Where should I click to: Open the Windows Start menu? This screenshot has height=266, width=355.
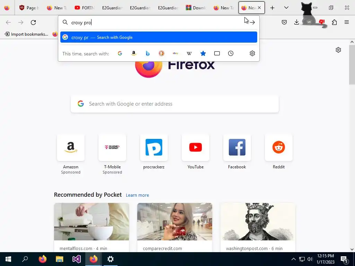click(8, 259)
